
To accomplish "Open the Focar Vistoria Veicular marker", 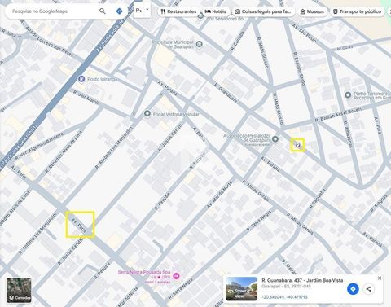I will coord(147,114).
